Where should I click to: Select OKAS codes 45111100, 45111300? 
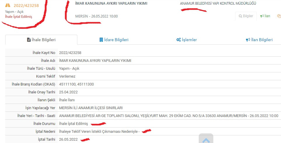pyautogui.click(x=76, y=84)
